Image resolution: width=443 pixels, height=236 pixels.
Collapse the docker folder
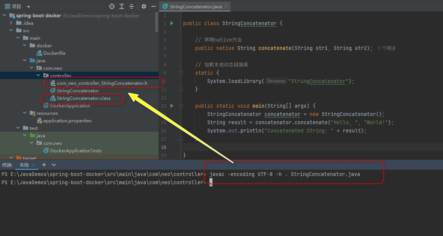(x=24, y=45)
